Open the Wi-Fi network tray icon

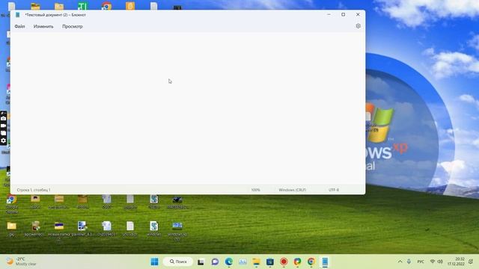click(x=433, y=262)
